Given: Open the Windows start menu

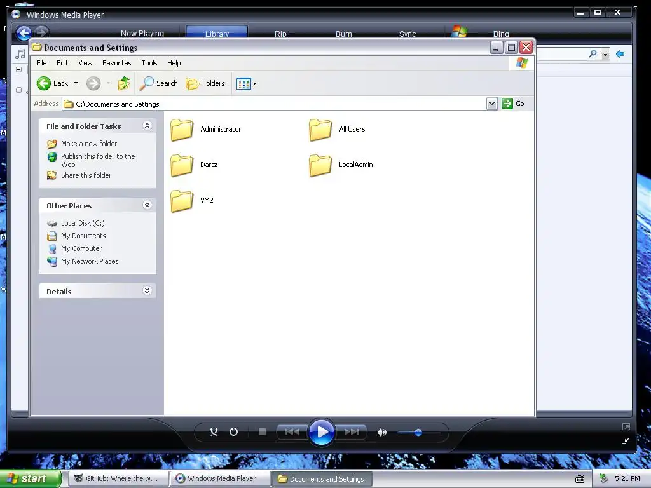Looking at the screenshot, I should click(30, 478).
